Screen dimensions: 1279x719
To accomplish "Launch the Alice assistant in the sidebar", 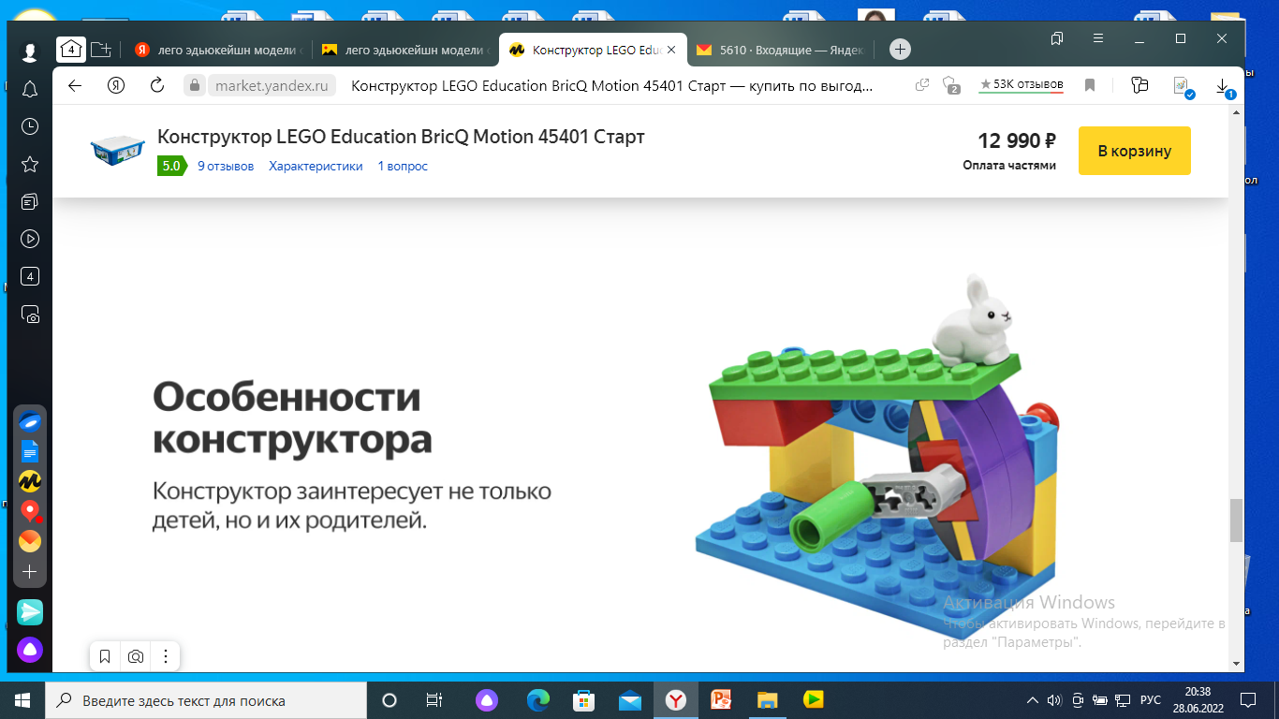I will point(30,650).
